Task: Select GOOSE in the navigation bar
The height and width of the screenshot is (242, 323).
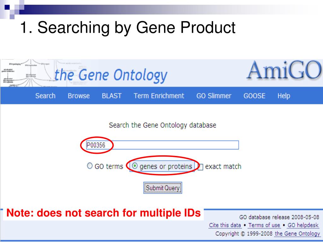Action: (255, 96)
